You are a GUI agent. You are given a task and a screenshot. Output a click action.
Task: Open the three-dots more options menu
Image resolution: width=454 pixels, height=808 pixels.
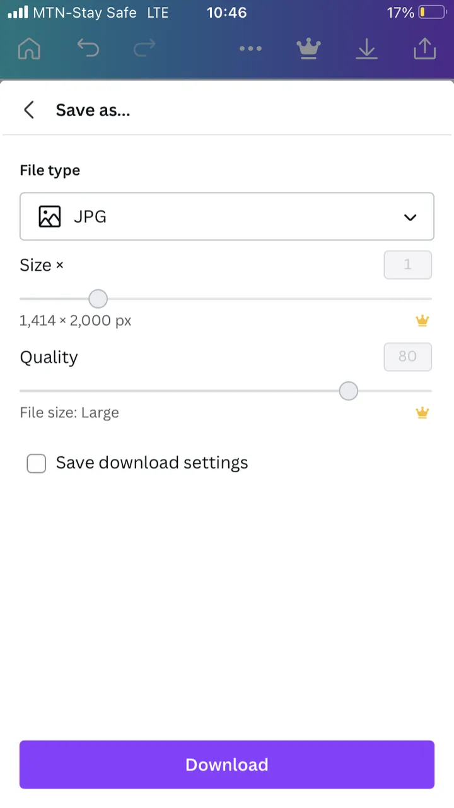[x=250, y=49]
